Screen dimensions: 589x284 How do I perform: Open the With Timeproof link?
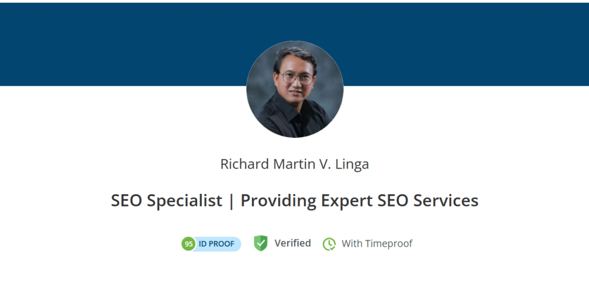377,244
